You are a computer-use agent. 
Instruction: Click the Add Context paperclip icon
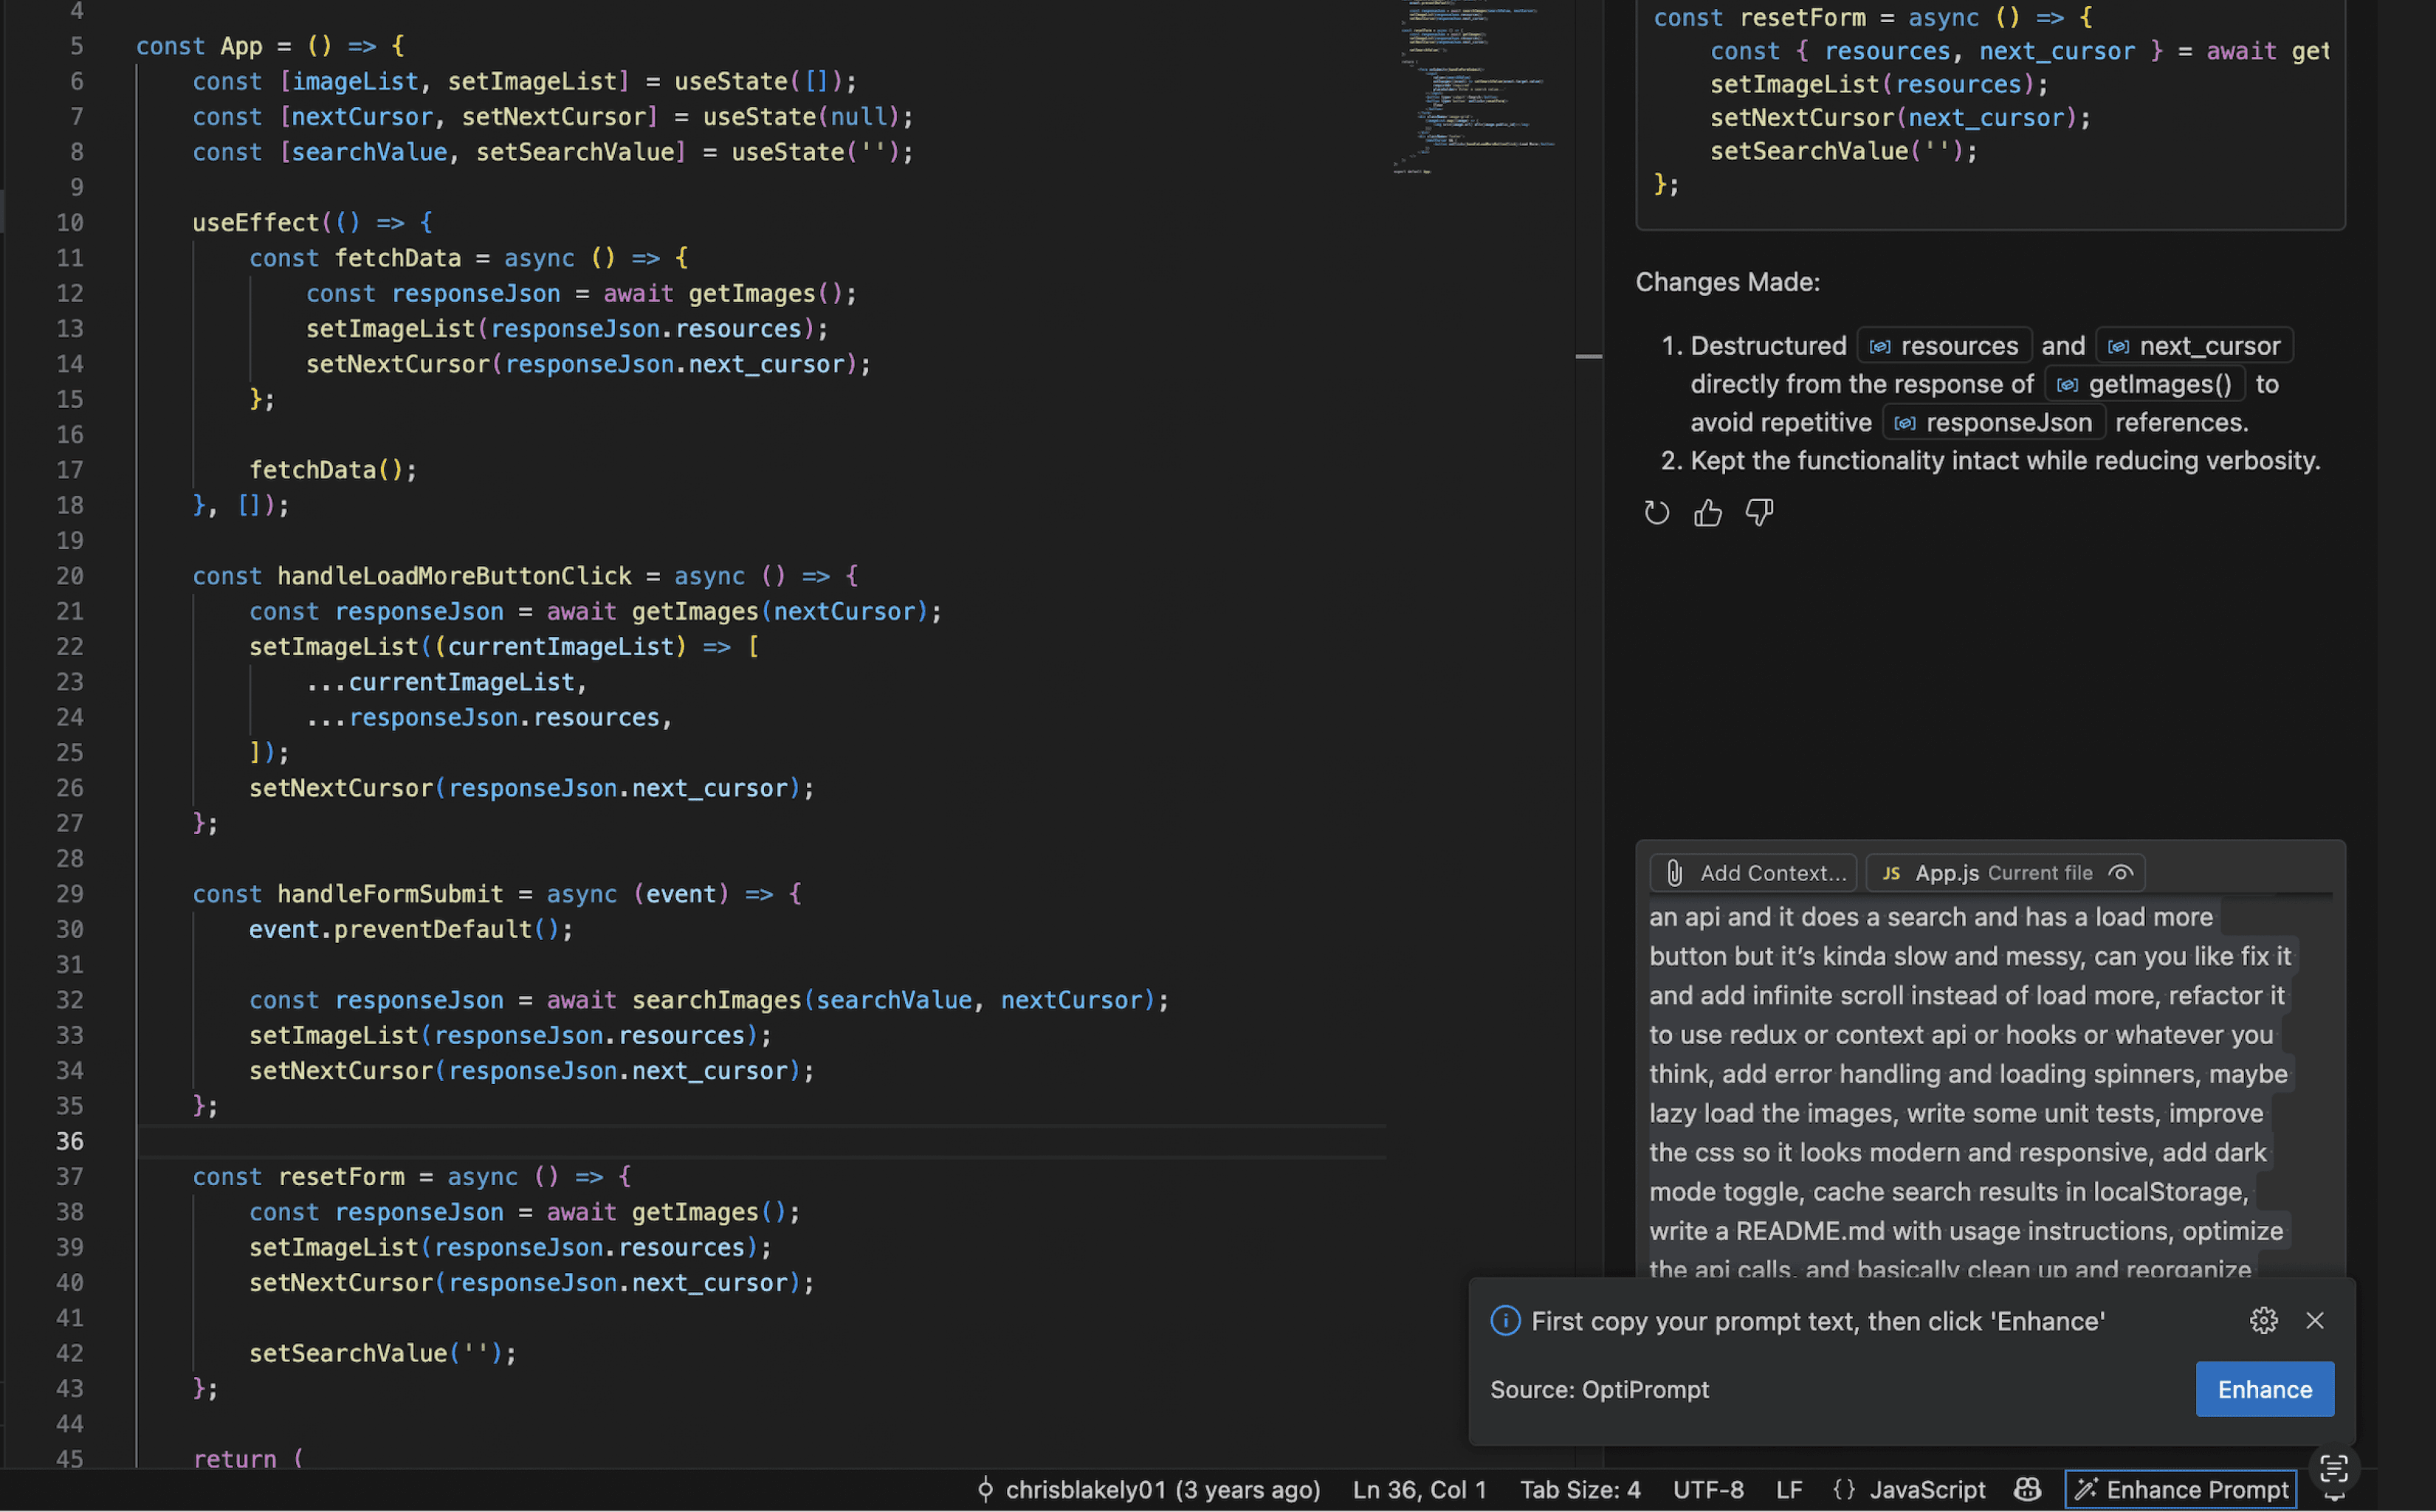coord(1676,872)
